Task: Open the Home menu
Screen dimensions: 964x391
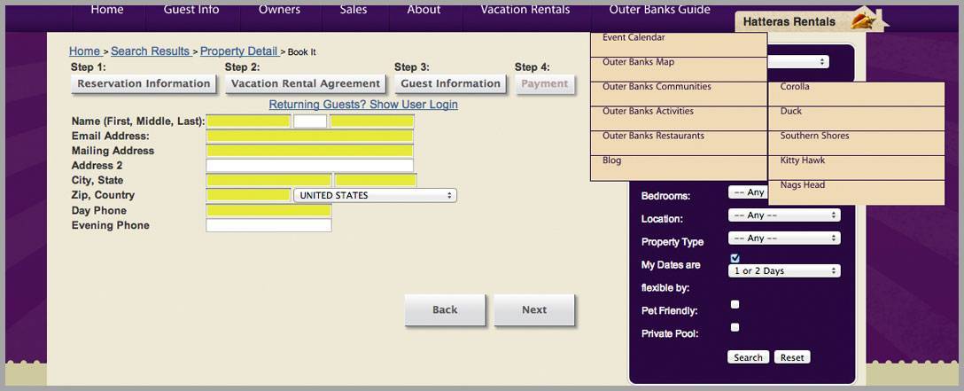Action: tap(107, 10)
